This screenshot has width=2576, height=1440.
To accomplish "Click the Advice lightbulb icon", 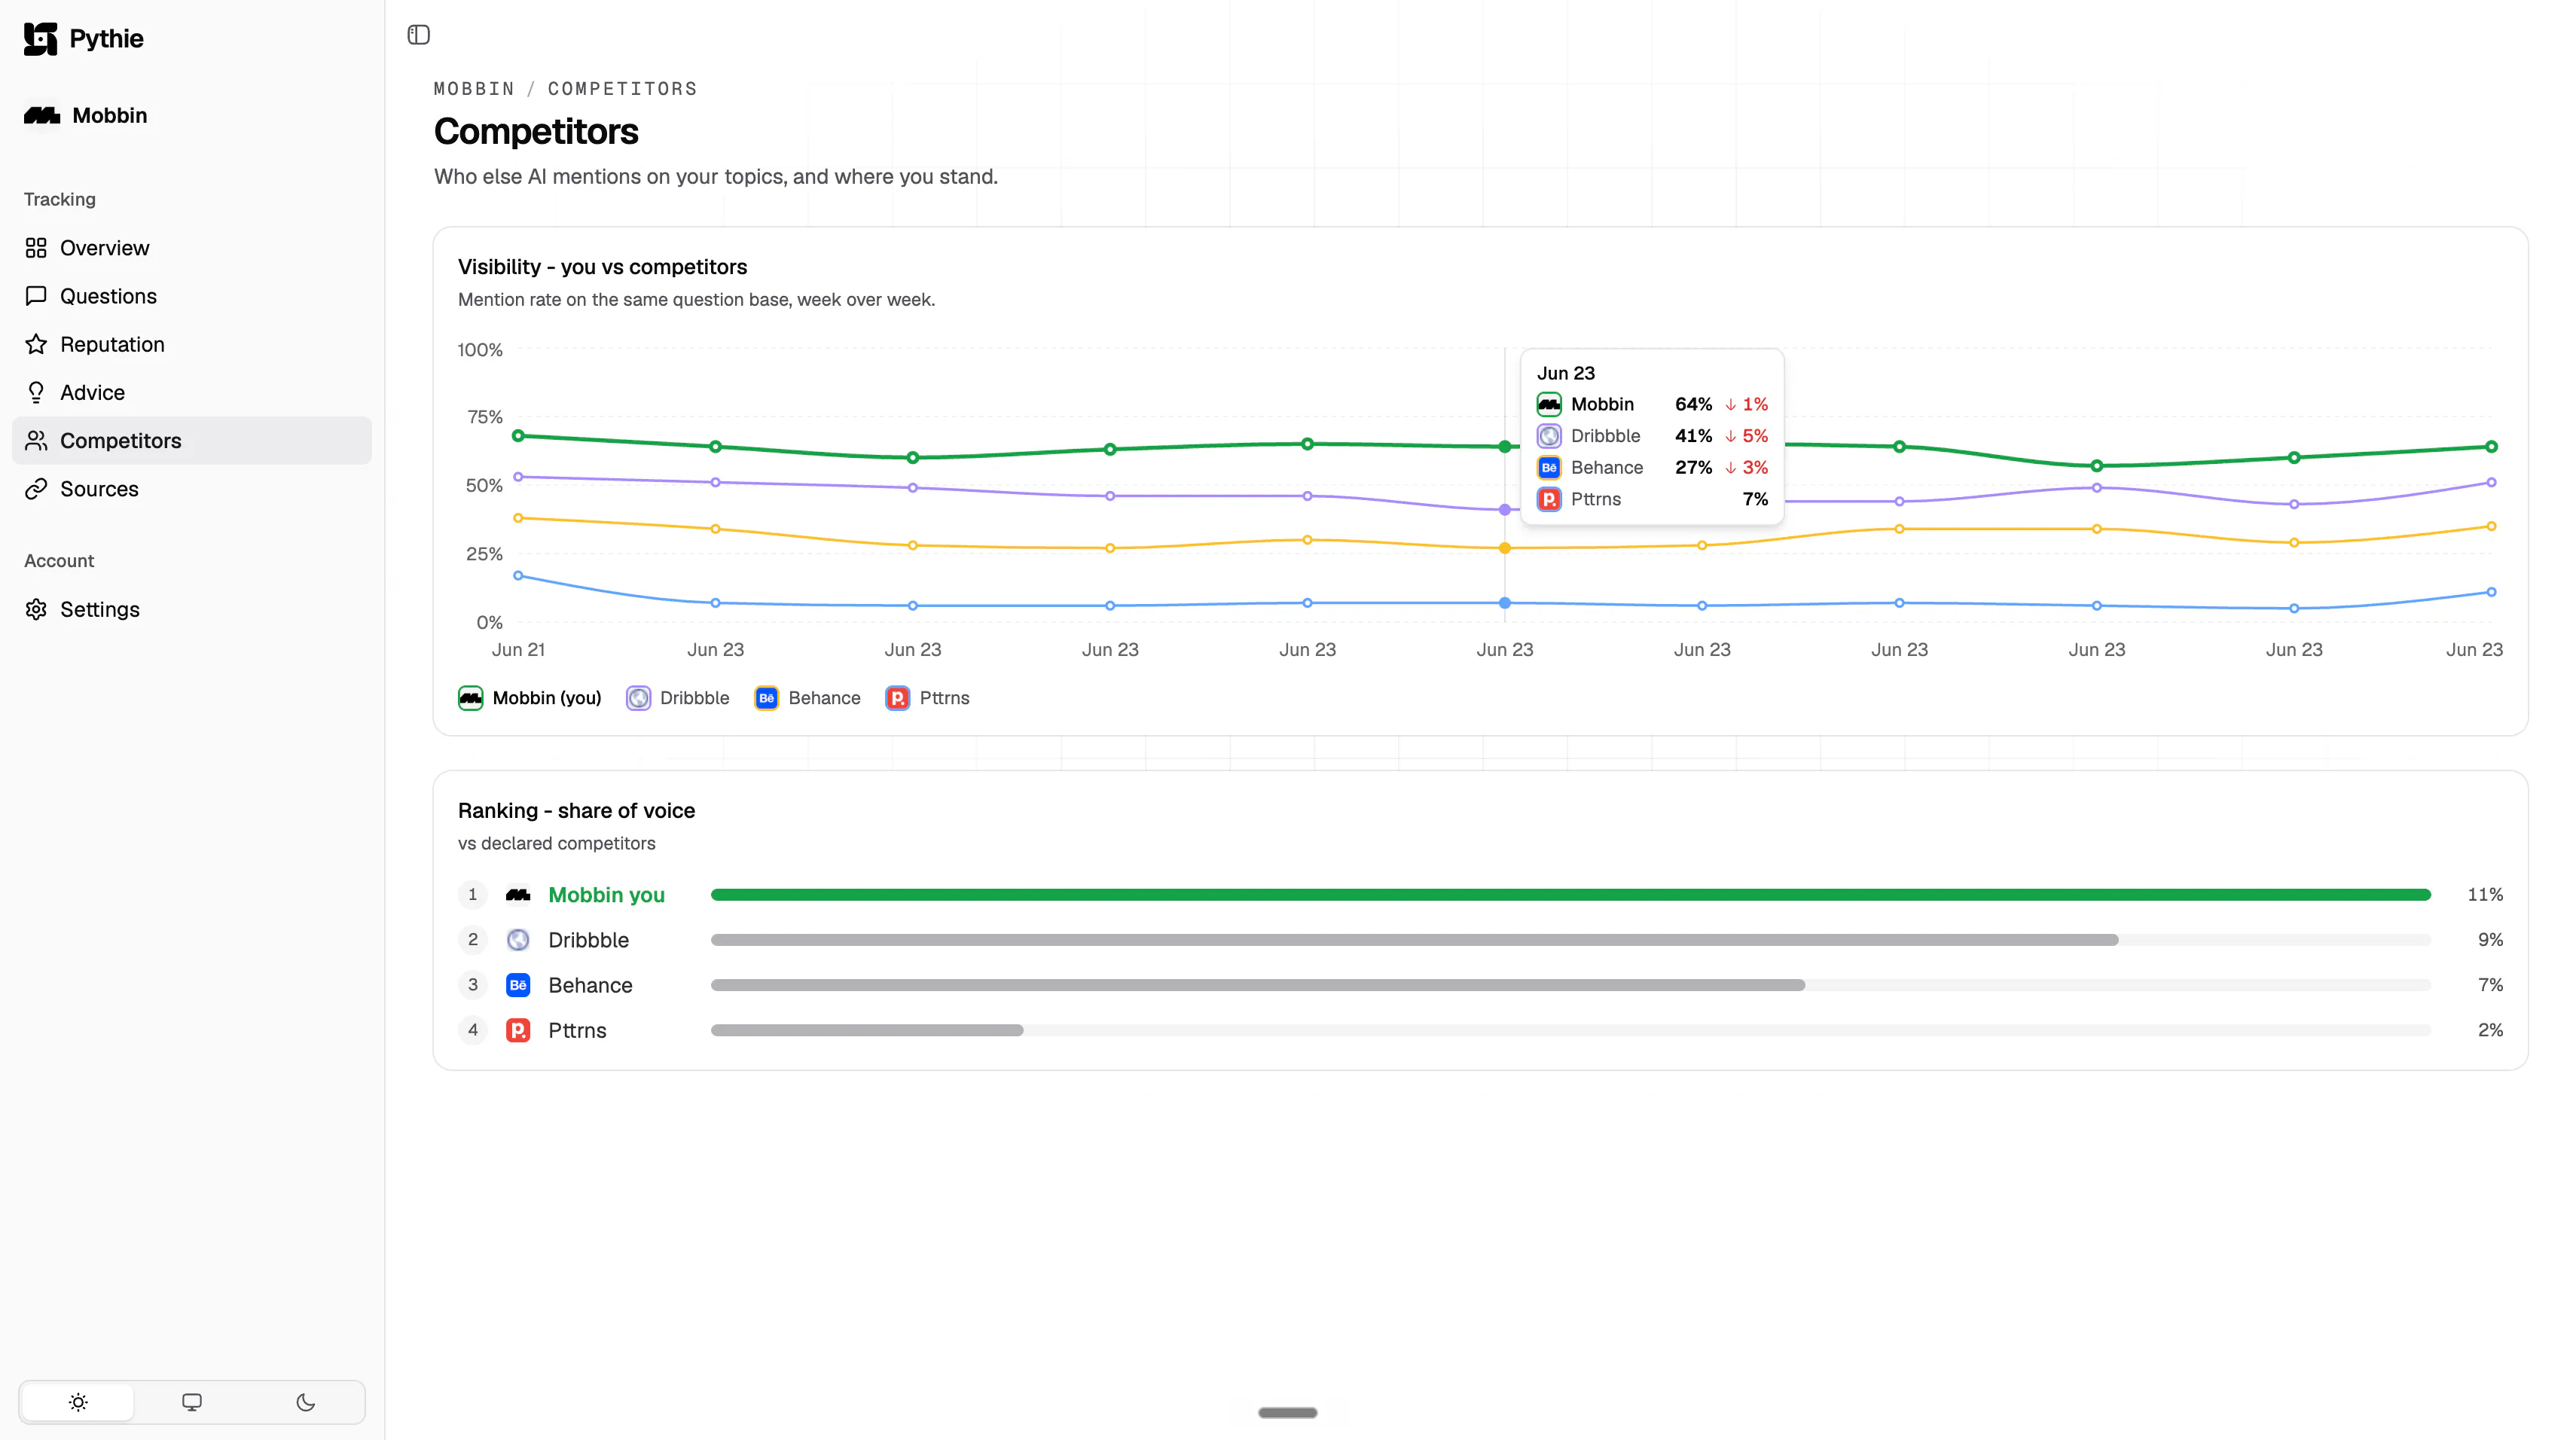I will tap(36, 392).
